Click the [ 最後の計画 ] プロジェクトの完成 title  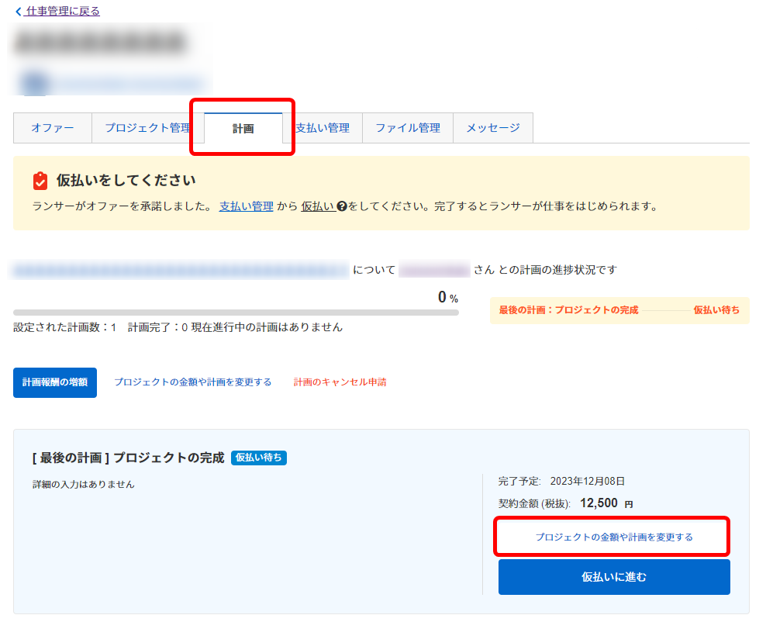129,458
